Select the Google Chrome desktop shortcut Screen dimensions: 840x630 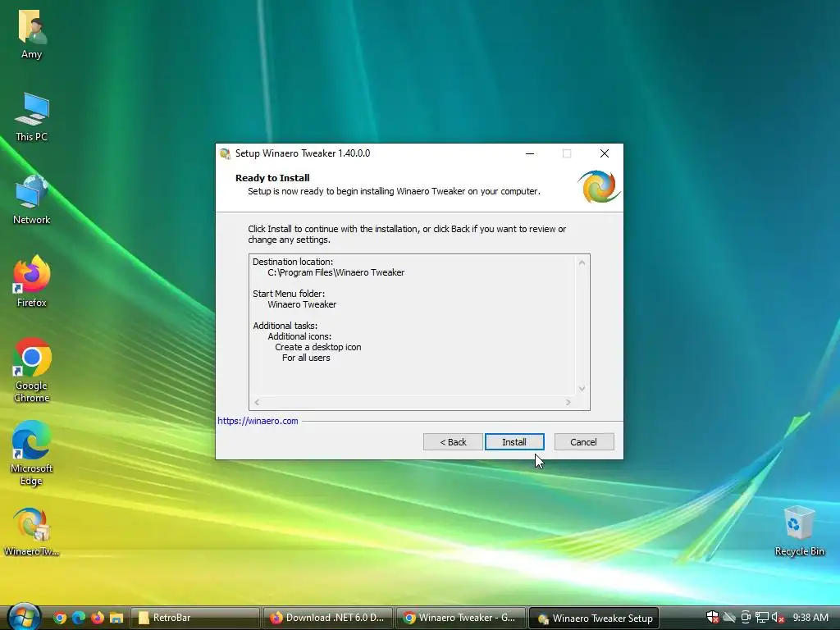pyautogui.click(x=32, y=371)
